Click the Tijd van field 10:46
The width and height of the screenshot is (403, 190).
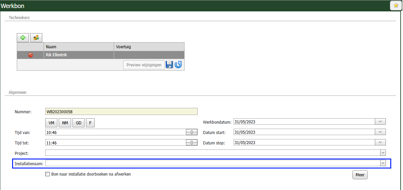pos(115,132)
